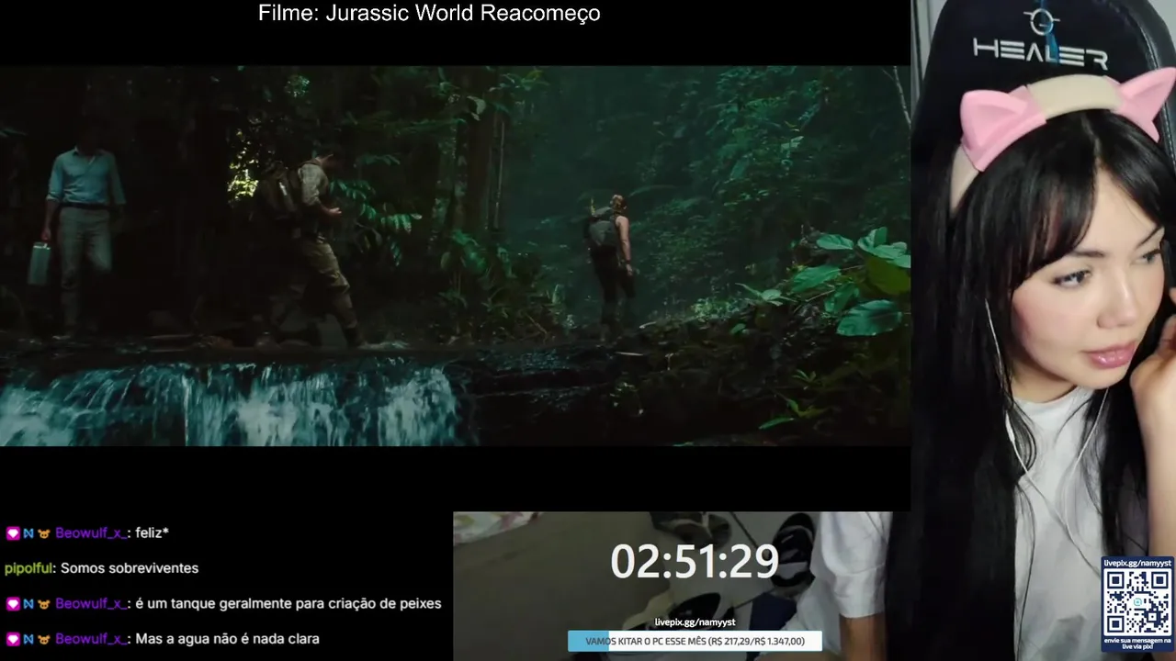Viewport: 1176px width, 661px height.
Task: Click the pink heart badge beside the "feliz*" message
Action: click(x=13, y=533)
